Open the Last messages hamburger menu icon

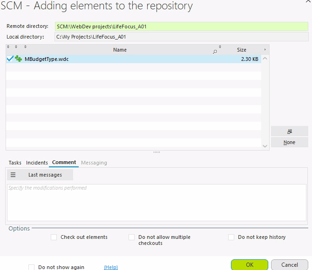pyautogui.click(x=13, y=175)
